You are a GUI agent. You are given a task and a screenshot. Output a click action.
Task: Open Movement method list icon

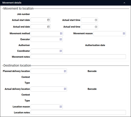coord(61,33)
